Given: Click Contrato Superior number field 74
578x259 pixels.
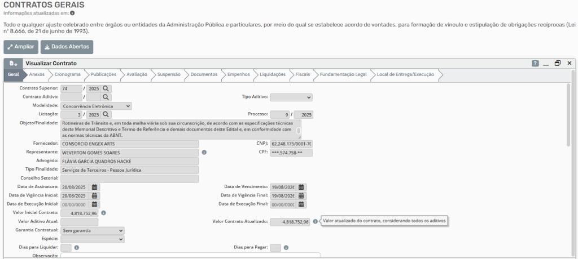Looking at the screenshot, I should click(71, 88).
